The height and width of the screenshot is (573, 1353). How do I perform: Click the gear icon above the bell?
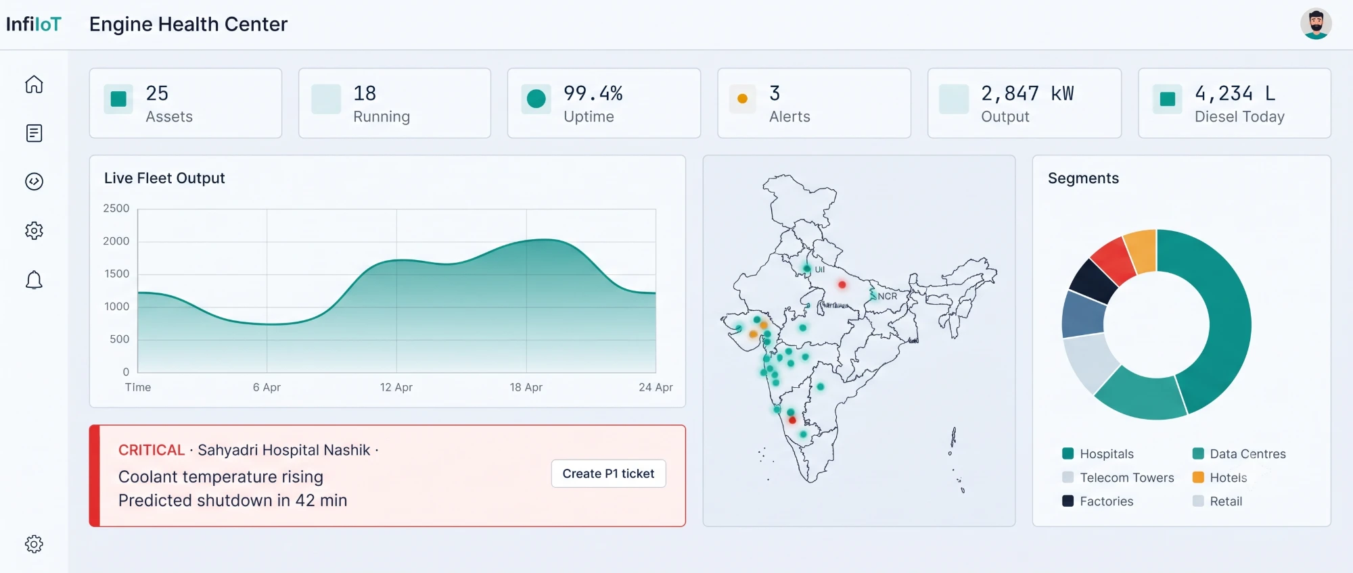coord(34,230)
